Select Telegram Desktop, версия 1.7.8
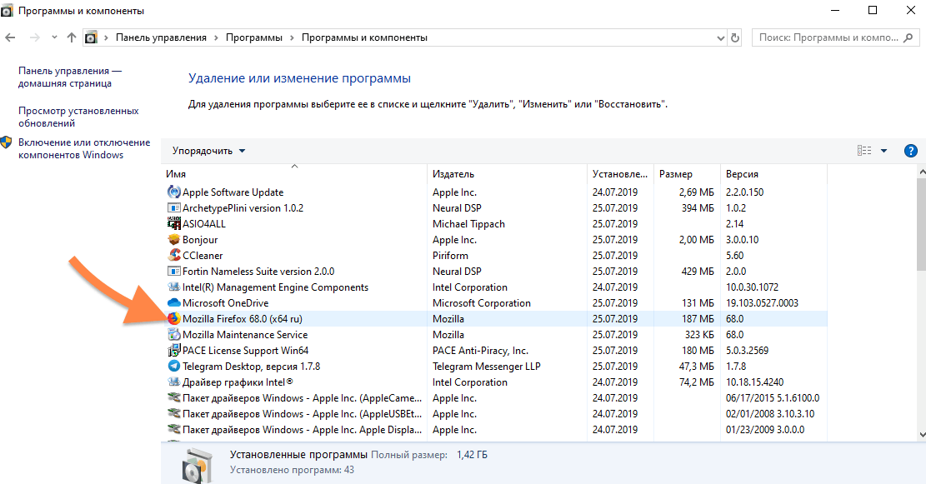The width and height of the screenshot is (926, 484). pos(251,367)
